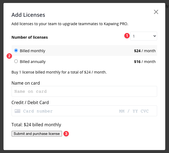This screenshot has height=153, width=169.
Task: Open the number of licenses dropdown
Action: pyautogui.click(x=143, y=36)
